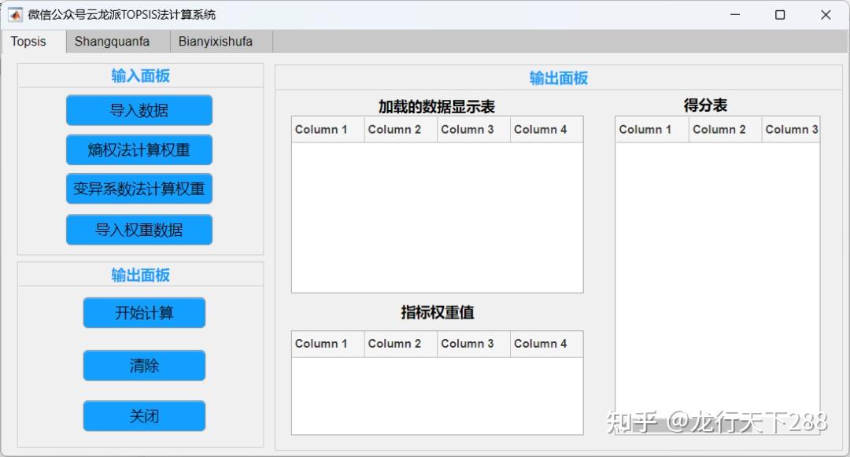Click 关闭 to close the app
The width and height of the screenshot is (850, 457).
[x=143, y=415]
